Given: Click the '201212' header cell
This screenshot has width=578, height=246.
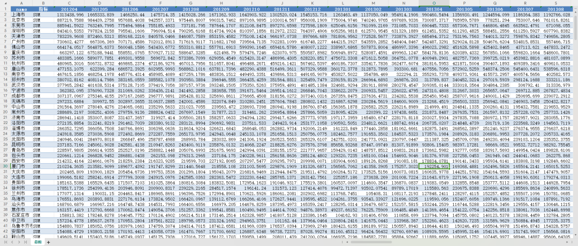Looking at the screenshot, I should tap(312, 9).
